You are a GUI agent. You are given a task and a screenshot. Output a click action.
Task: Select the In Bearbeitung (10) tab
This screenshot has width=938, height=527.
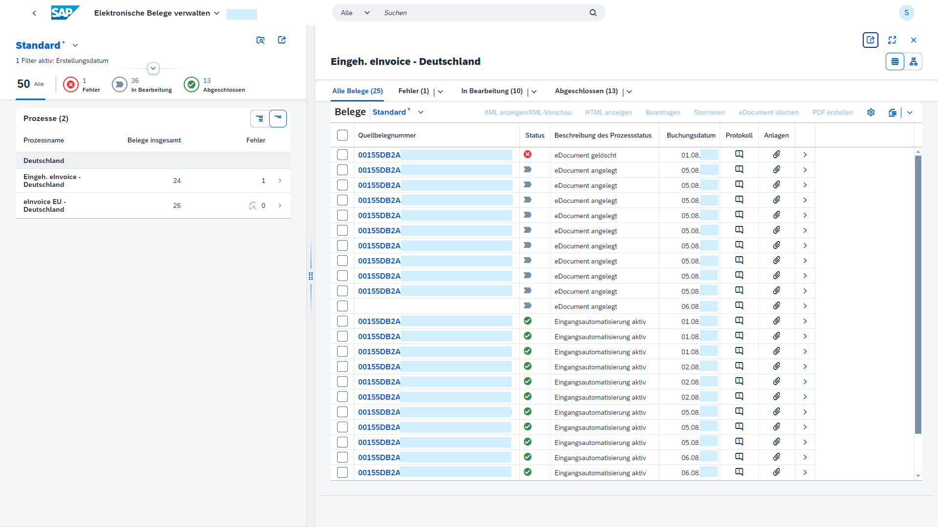[491, 91]
